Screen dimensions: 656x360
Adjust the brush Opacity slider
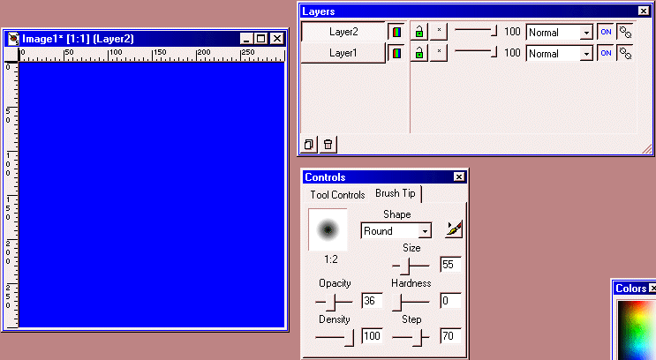click(x=334, y=302)
